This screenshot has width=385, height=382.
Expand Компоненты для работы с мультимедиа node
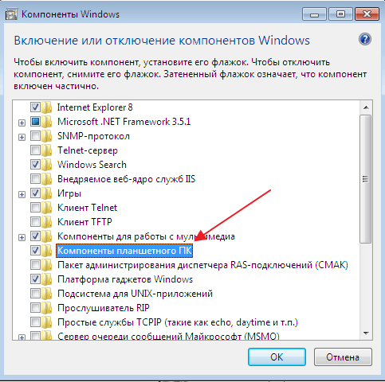[22, 237]
